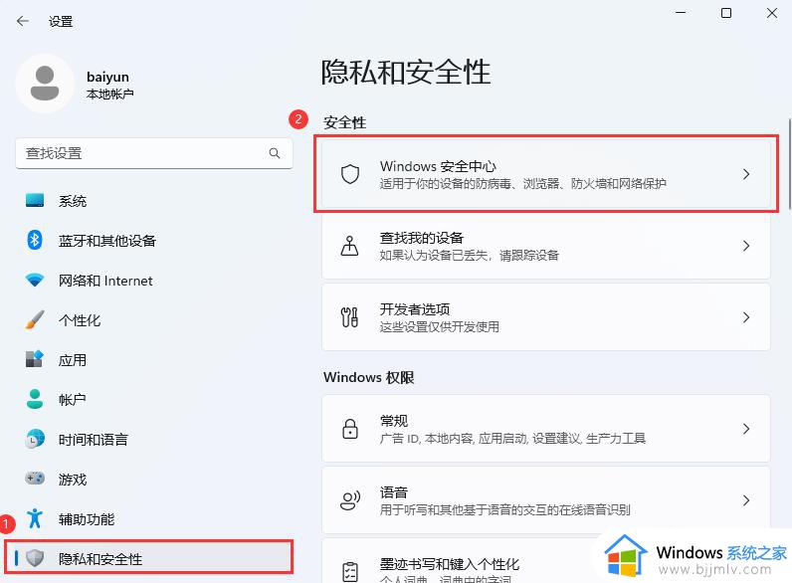
Task: Open 辅助功能 settings
Action: click(154, 519)
